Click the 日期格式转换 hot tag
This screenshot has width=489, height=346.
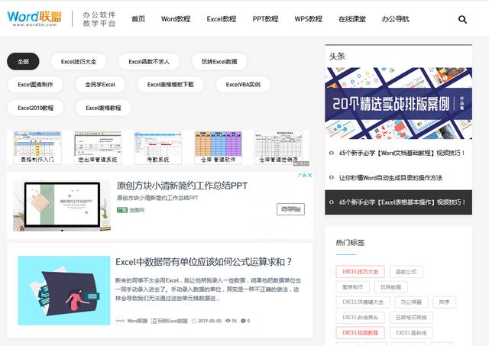411,317
